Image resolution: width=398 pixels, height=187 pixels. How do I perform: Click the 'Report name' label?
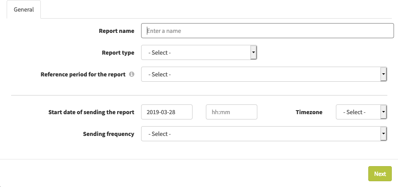117,31
